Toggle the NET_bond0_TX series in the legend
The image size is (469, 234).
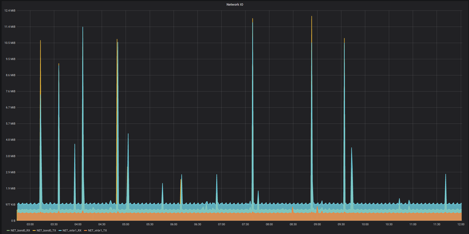point(46,230)
